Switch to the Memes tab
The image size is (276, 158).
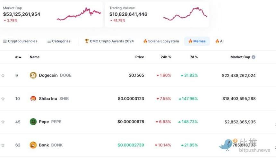(x=197, y=41)
